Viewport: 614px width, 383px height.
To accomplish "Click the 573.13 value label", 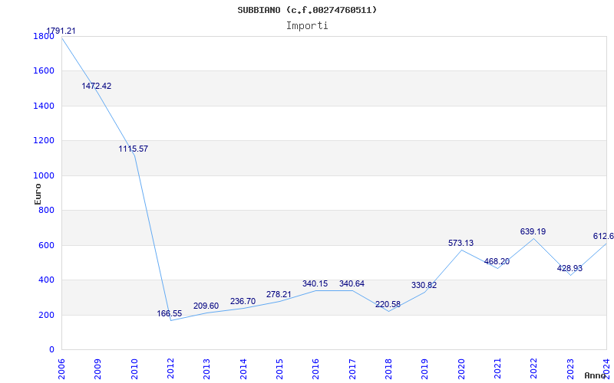I will pos(461,243).
